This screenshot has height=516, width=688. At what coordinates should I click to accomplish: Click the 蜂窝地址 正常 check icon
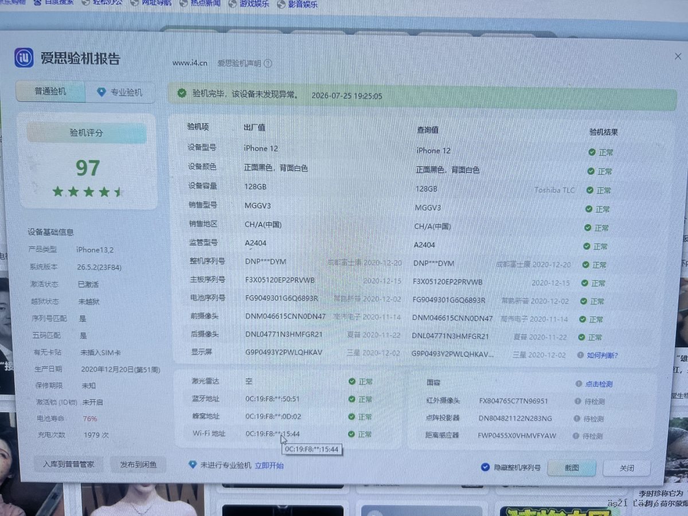coord(352,417)
